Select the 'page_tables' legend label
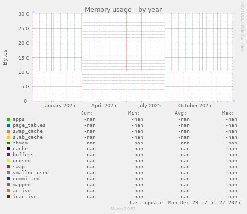Viewport: 247px width, 214px height. 29,125
